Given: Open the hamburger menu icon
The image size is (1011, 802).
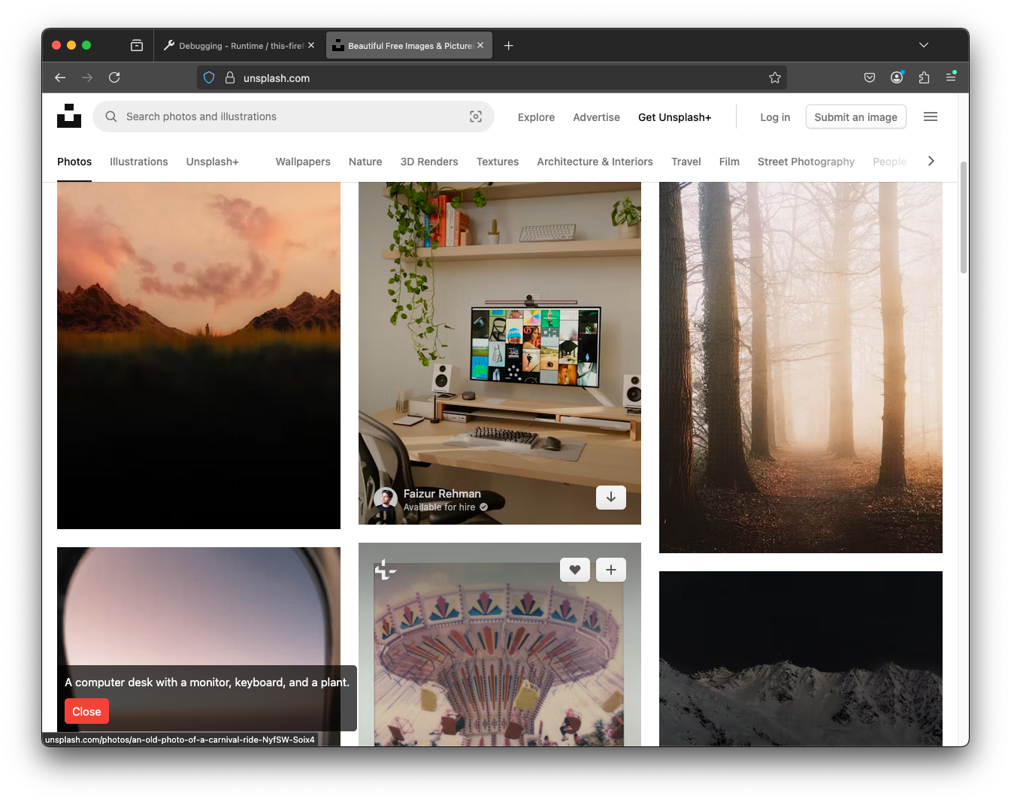Looking at the screenshot, I should coord(931,117).
